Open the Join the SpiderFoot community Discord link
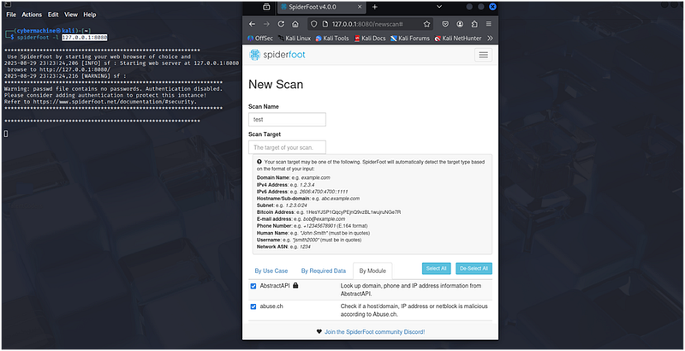Image resolution: width=685 pixels, height=351 pixels. coord(374,332)
